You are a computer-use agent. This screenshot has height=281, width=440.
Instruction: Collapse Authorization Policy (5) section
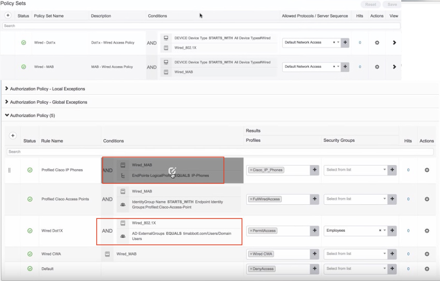[x=7, y=115]
